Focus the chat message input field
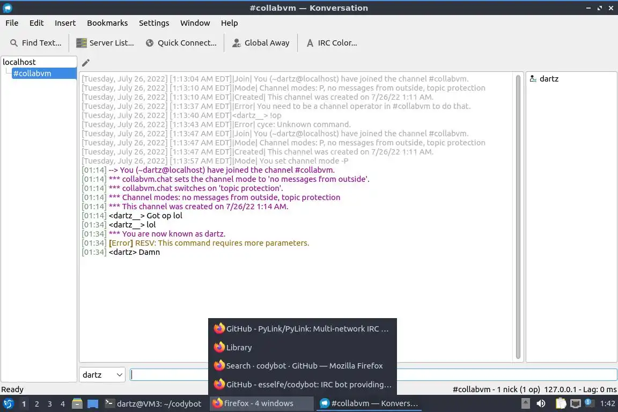This screenshot has height=412, width=618. pos(373,375)
